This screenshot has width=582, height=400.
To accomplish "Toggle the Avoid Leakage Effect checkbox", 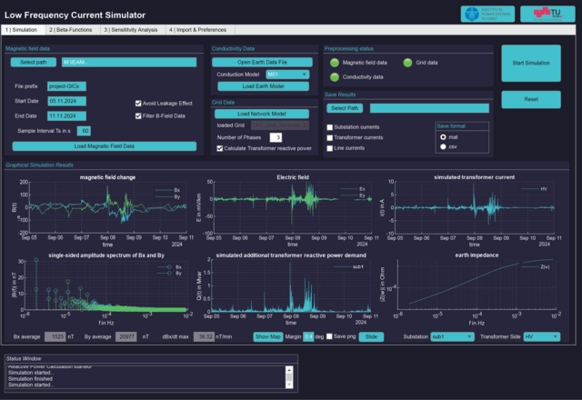I will 139,103.
